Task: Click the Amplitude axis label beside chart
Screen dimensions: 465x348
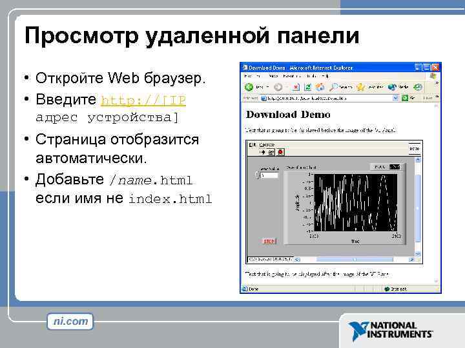Action: (x=298, y=203)
